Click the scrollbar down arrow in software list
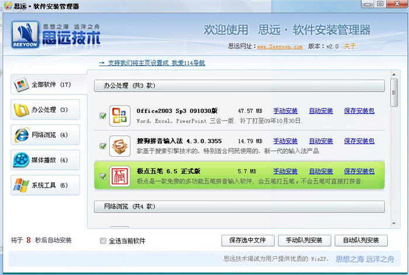The width and height of the screenshot is (409, 275). click(x=394, y=224)
